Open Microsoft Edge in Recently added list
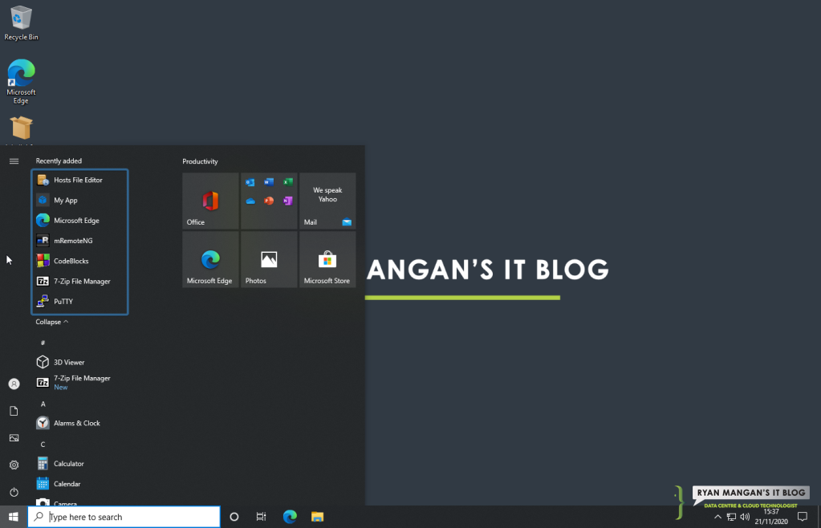The width and height of the screenshot is (821, 528). pyautogui.click(x=79, y=221)
